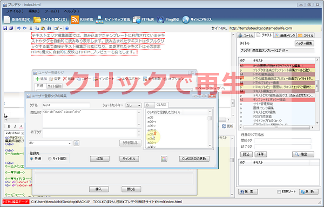Click the blue help question icon

coord(67,29)
